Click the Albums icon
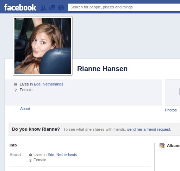Viewport: 180px width, 171px height. tap(162, 146)
